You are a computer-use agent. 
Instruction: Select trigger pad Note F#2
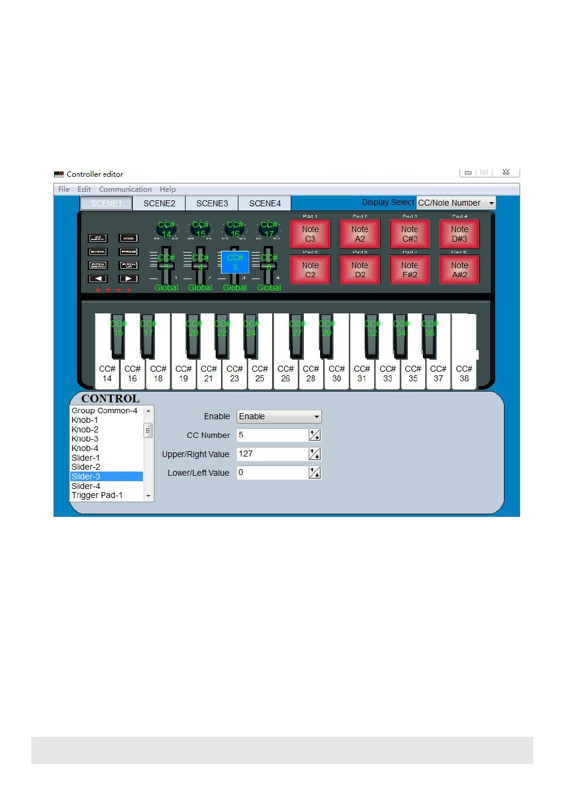point(410,269)
